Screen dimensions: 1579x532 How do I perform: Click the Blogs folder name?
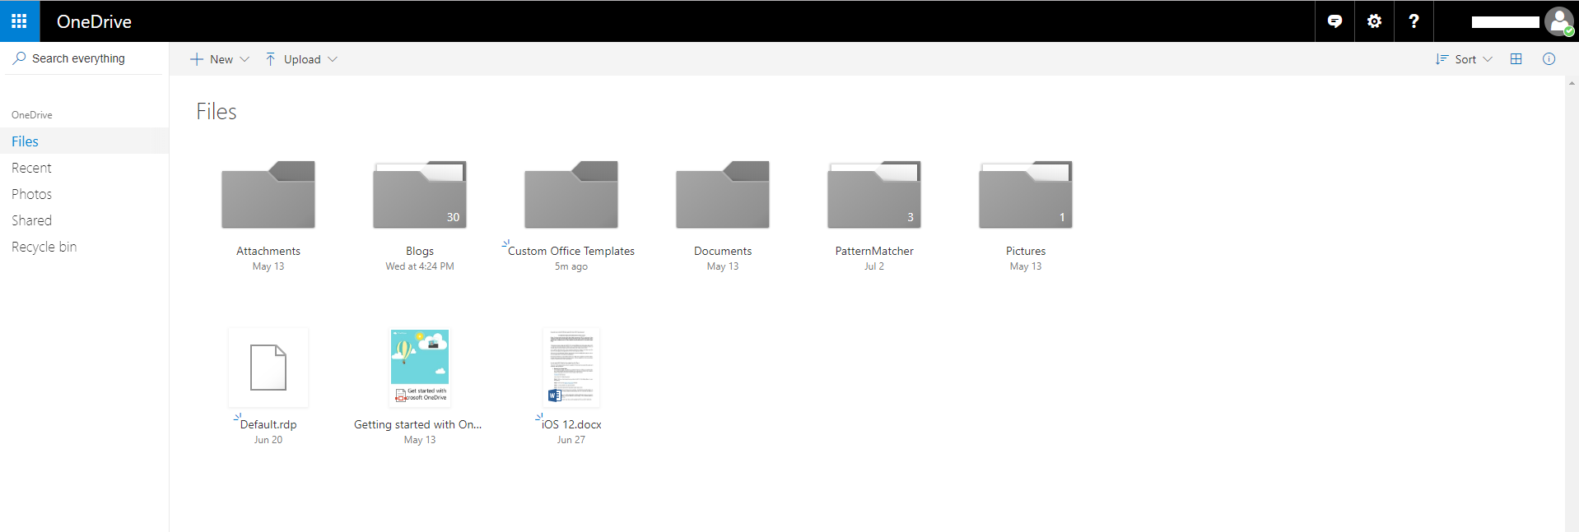[x=420, y=251]
